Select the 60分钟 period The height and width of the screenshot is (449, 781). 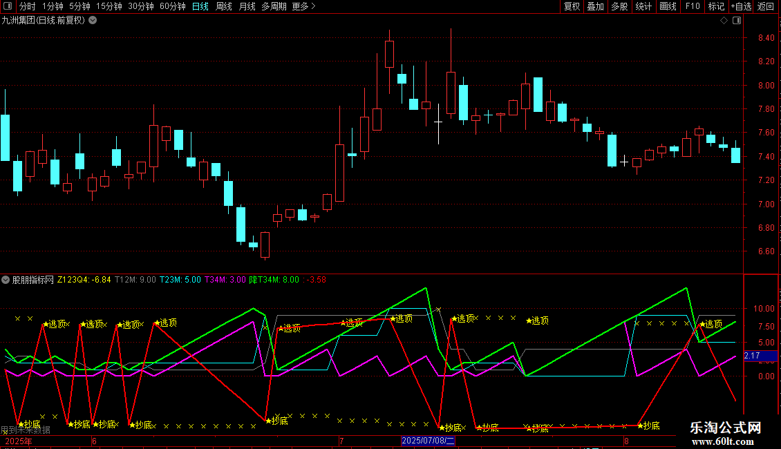coord(173,6)
